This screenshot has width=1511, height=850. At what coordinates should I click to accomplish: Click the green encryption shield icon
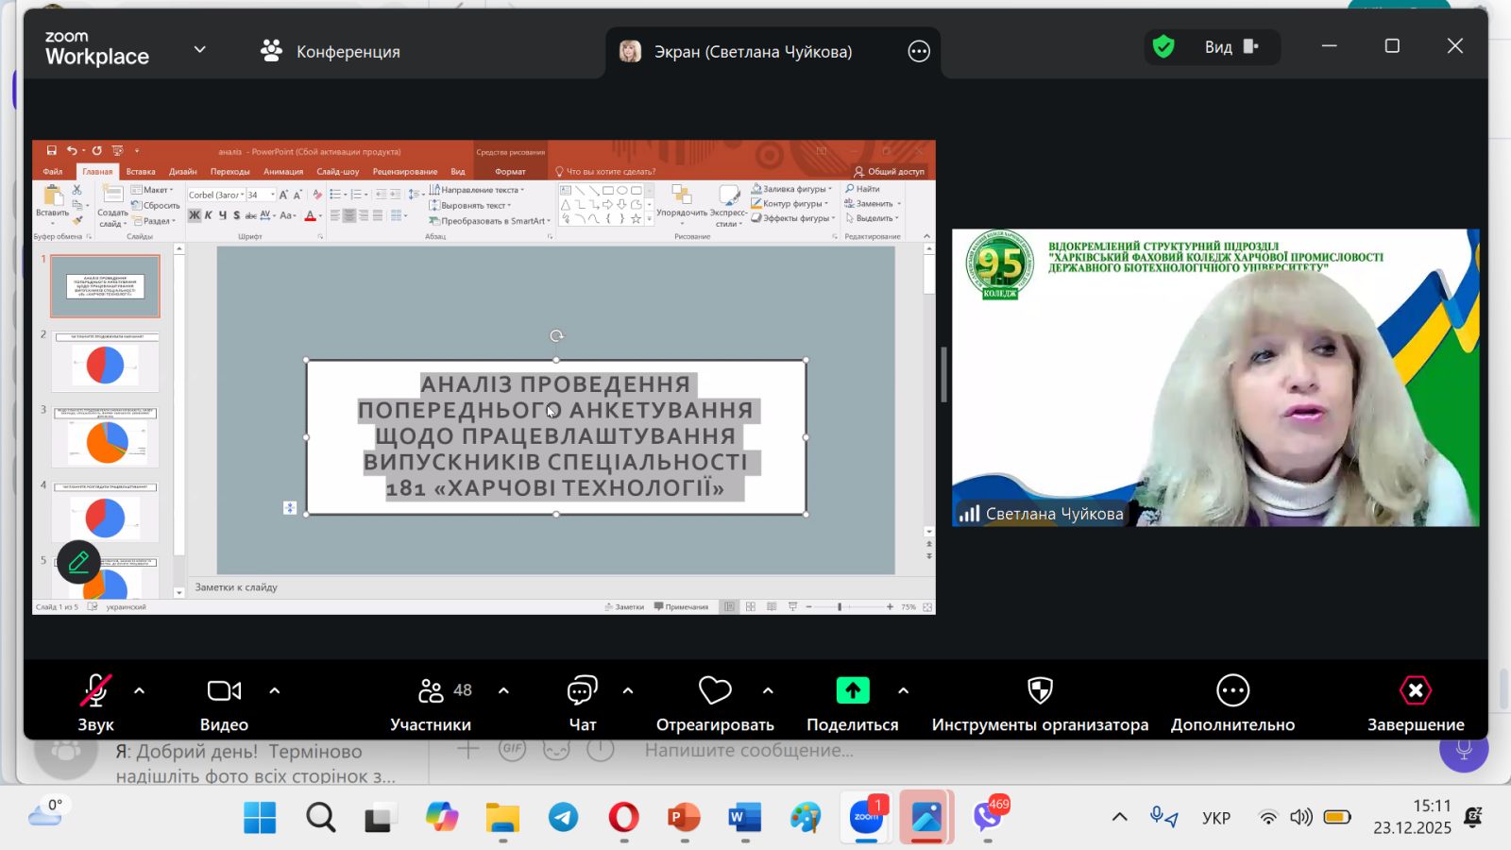pyautogui.click(x=1163, y=47)
